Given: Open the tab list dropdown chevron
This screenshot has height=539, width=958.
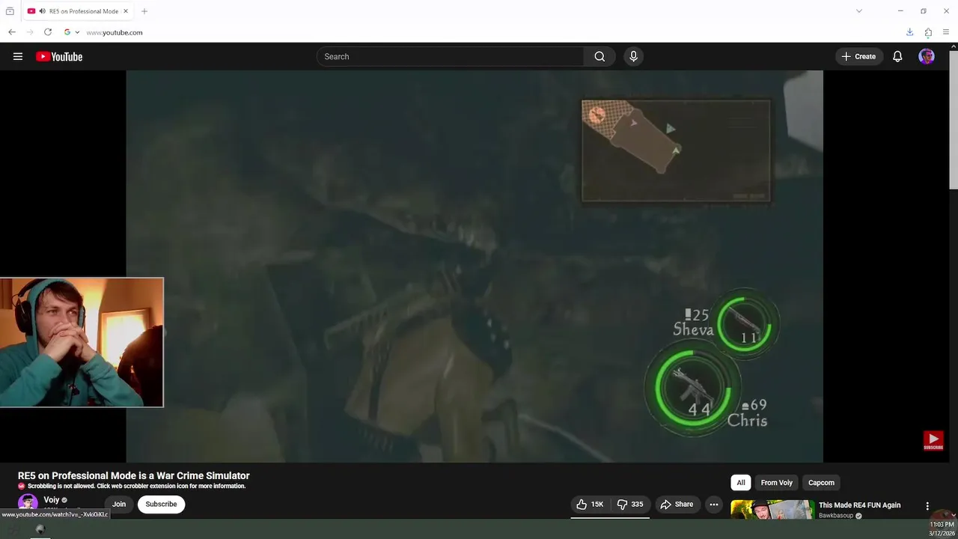Looking at the screenshot, I should tap(859, 11).
